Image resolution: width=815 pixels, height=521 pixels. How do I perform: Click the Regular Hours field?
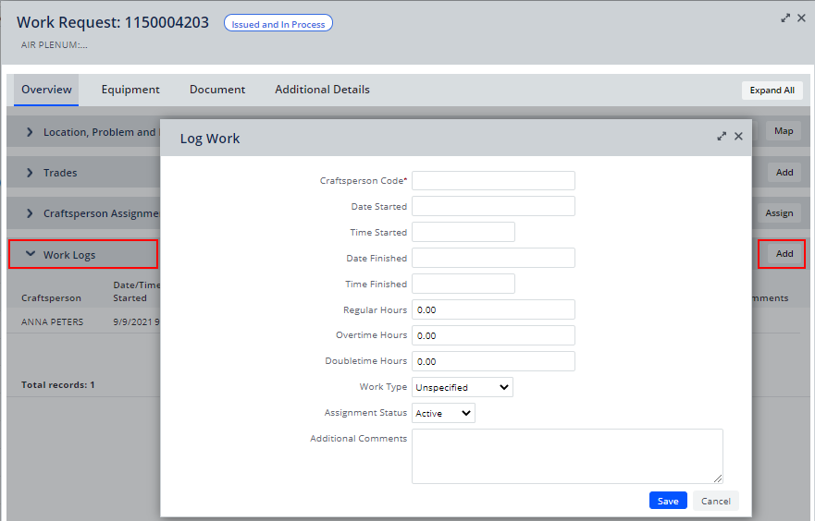(493, 309)
